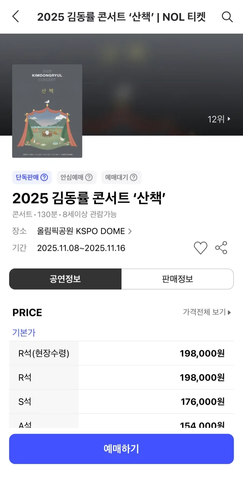Tap the concert poster thumbnail
This screenshot has width=243, height=491.
click(x=47, y=111)
